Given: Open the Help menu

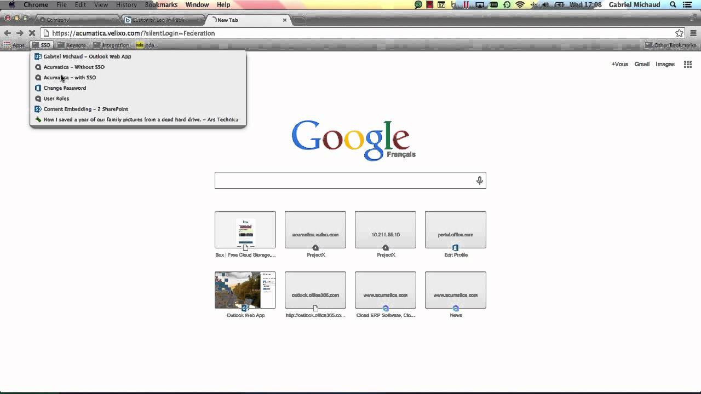Looking at the screenshot, I should click(223, 5).
